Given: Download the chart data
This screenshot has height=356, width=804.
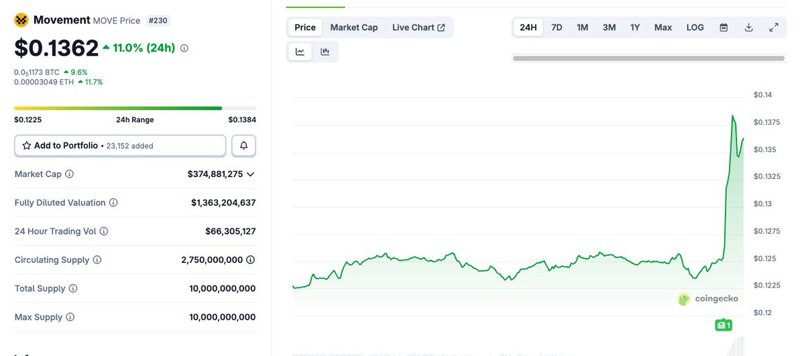Looking at the screenshot, I should [748, 27].
